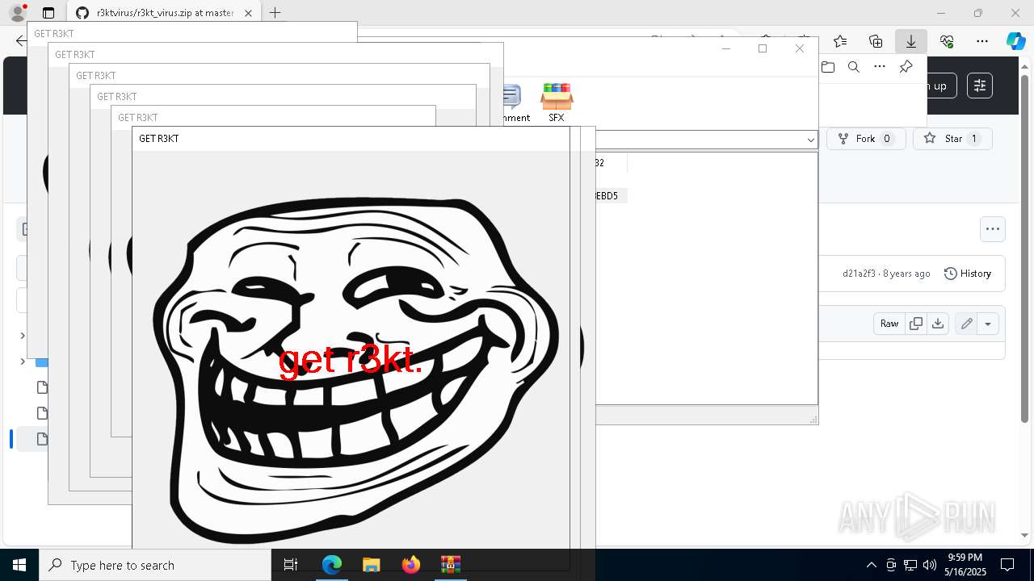Viewport: 1034px width, 581px height.
Task: Close the r3kt_virus.zip browser tab
Action: pos(249,13)
